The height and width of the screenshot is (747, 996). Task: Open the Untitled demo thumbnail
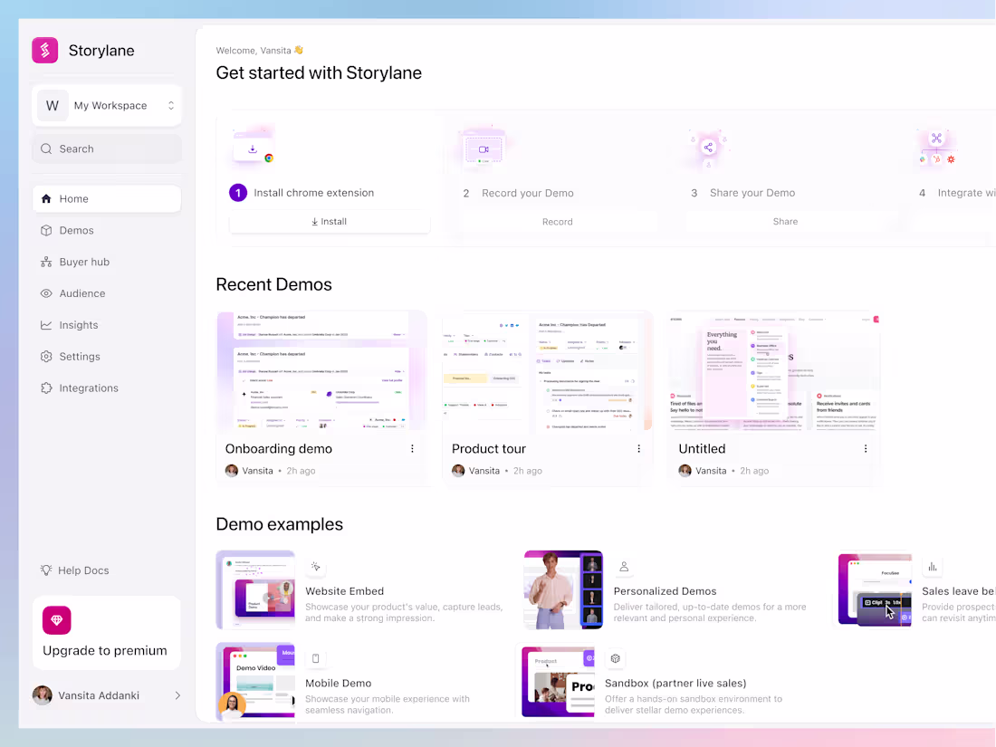click(774, 371)
